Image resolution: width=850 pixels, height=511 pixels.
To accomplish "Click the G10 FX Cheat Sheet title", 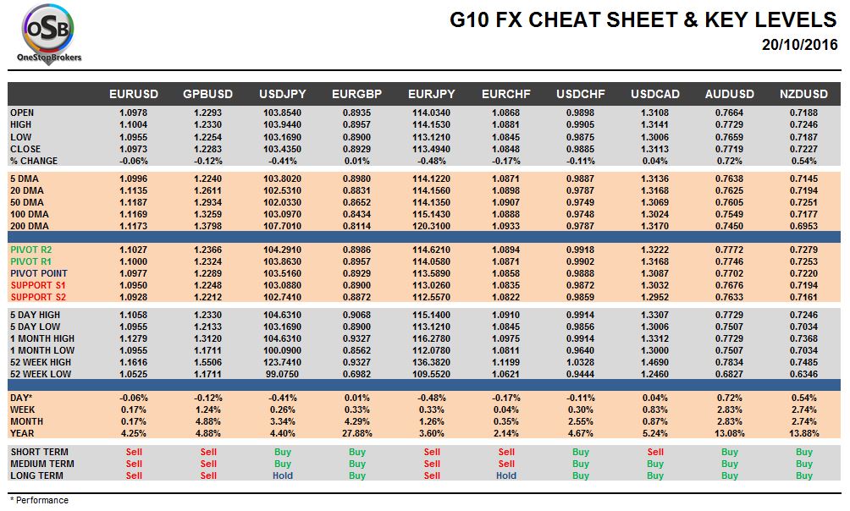I will [643, 21].
